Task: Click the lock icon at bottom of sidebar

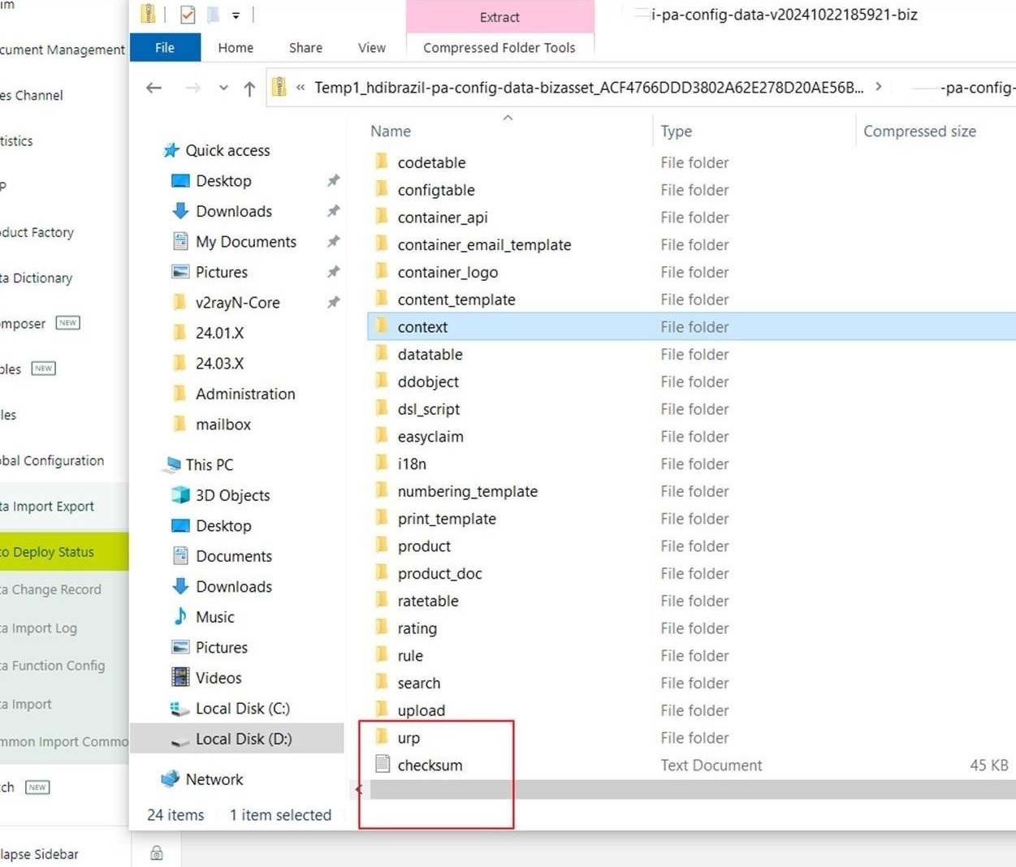Action: (157, 852)
